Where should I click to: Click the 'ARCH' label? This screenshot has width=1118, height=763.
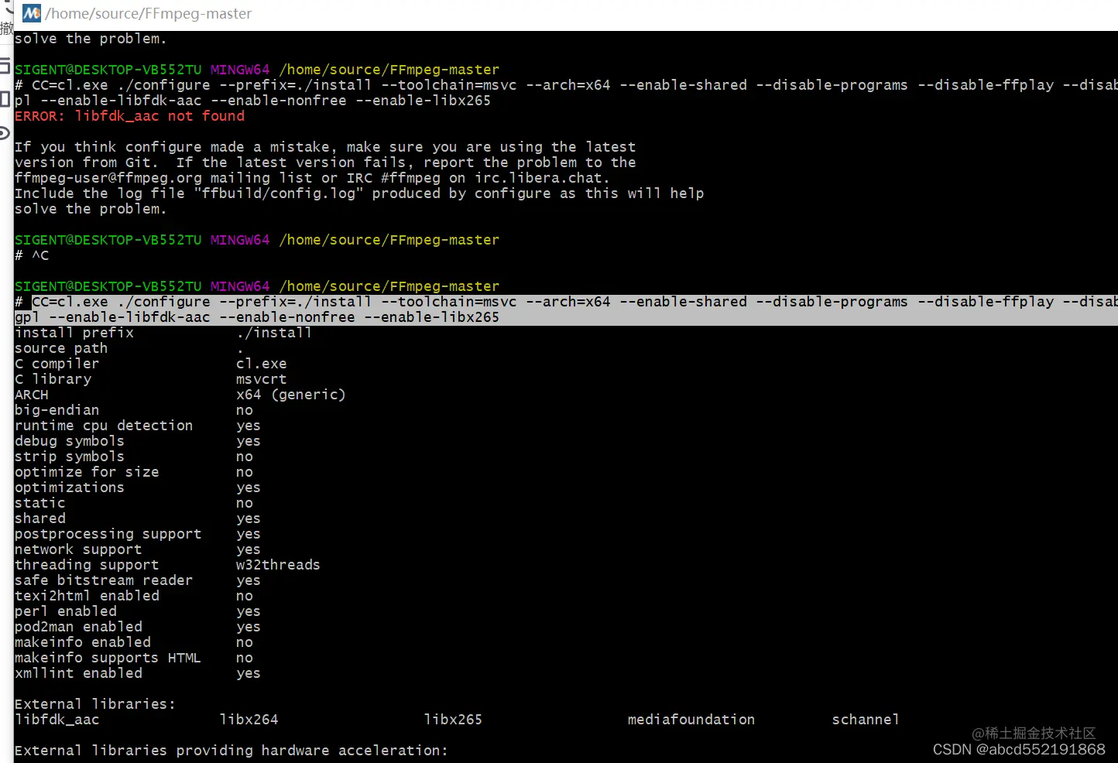pyautogui.click(x=32, y=395)
